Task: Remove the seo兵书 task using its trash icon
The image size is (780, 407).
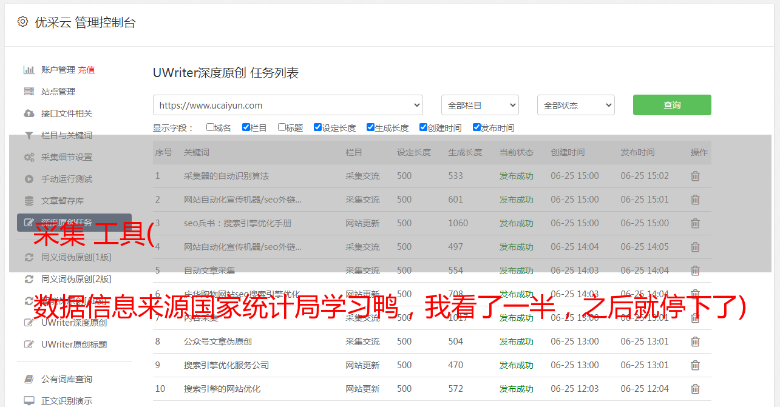Action: coord(695,223)
